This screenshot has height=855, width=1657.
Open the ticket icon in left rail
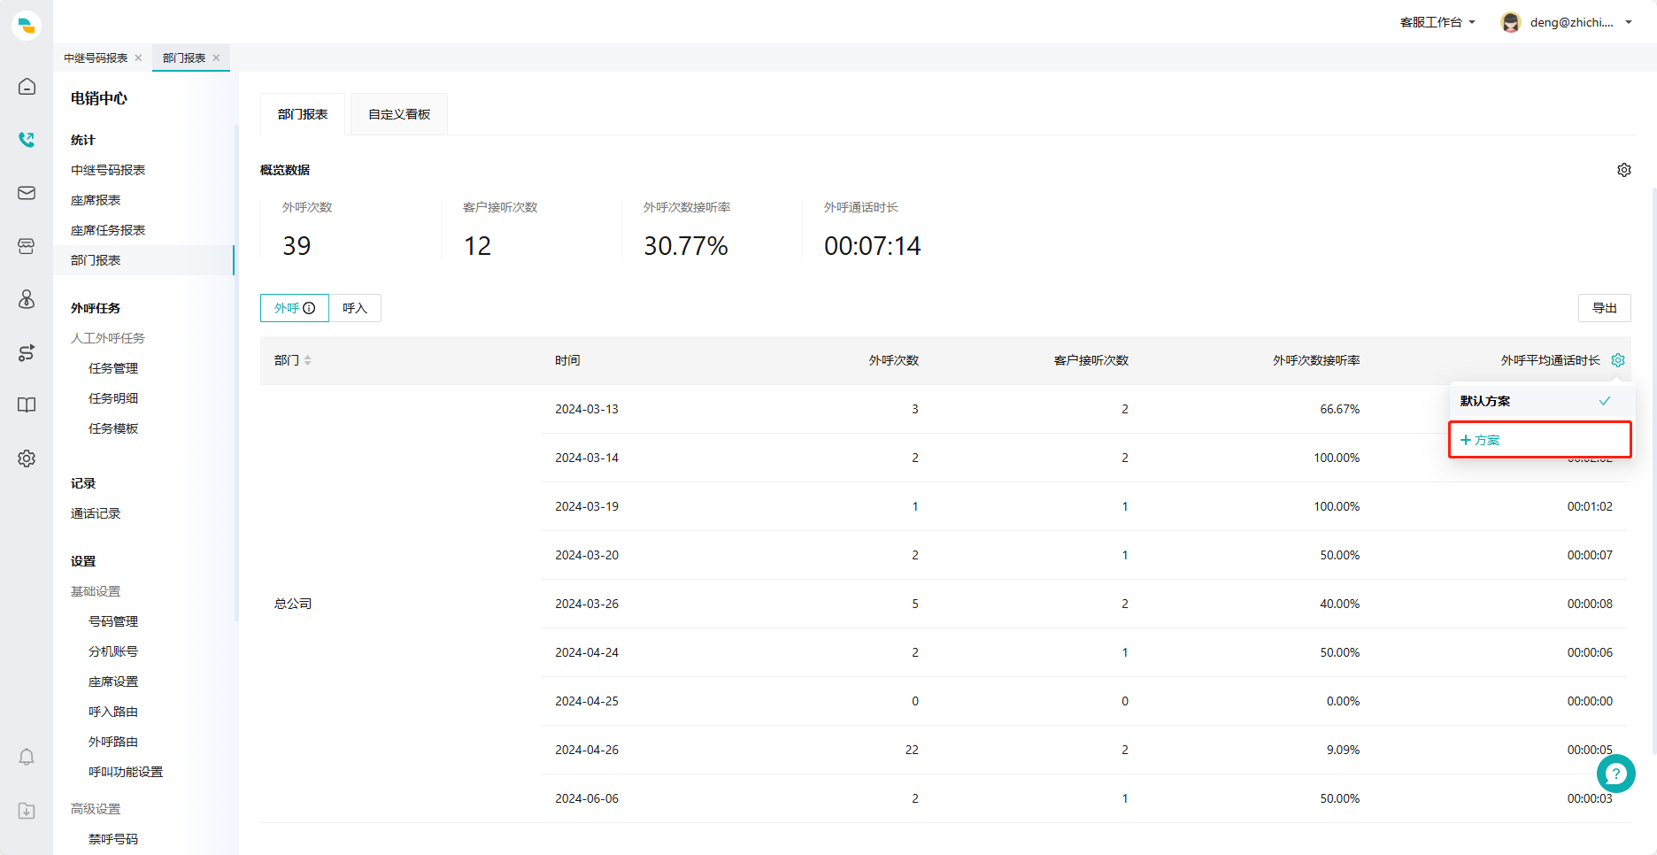point(27,246)
